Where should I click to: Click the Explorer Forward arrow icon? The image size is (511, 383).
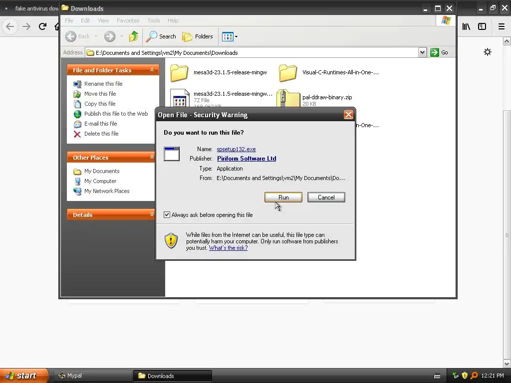click(x=109, y=36)
